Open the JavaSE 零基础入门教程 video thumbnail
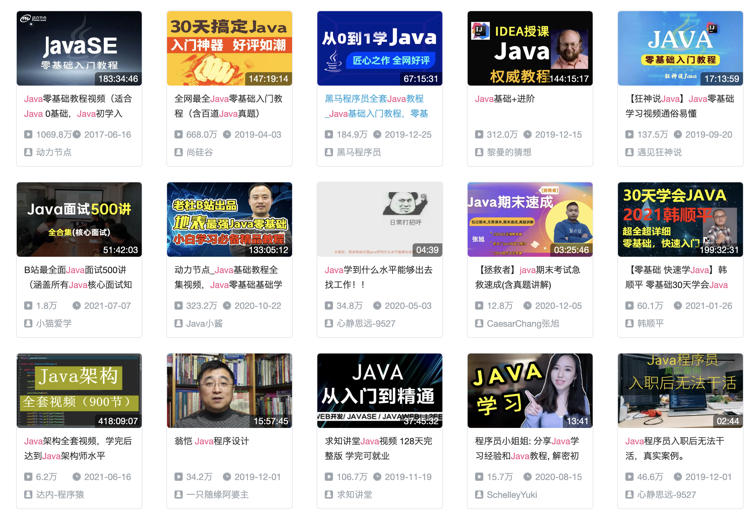Image resolution: width=753 pixels, height=515 pixels. point(79,48)
